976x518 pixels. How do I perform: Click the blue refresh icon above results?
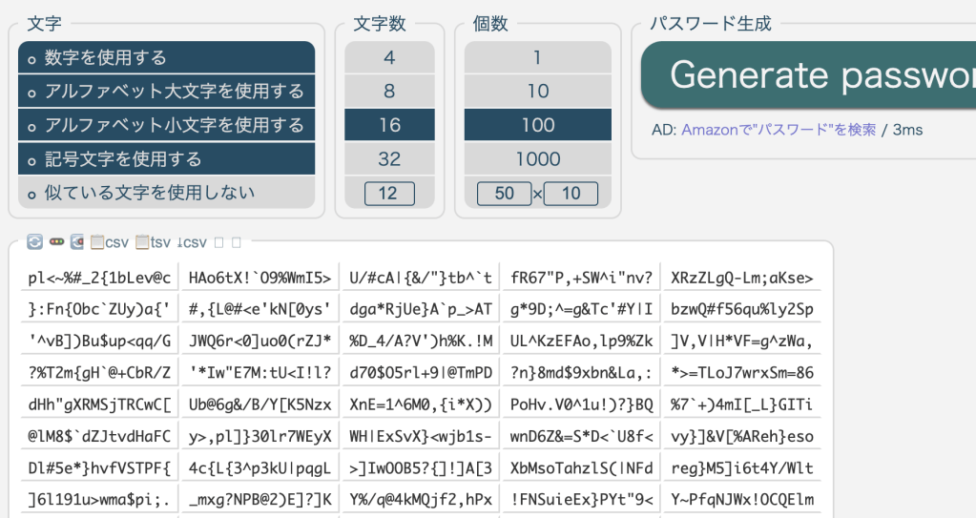pyautogui.click(x=34, y=242)
